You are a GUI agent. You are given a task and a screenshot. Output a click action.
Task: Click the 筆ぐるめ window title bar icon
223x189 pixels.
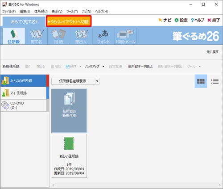click(4, 4)
